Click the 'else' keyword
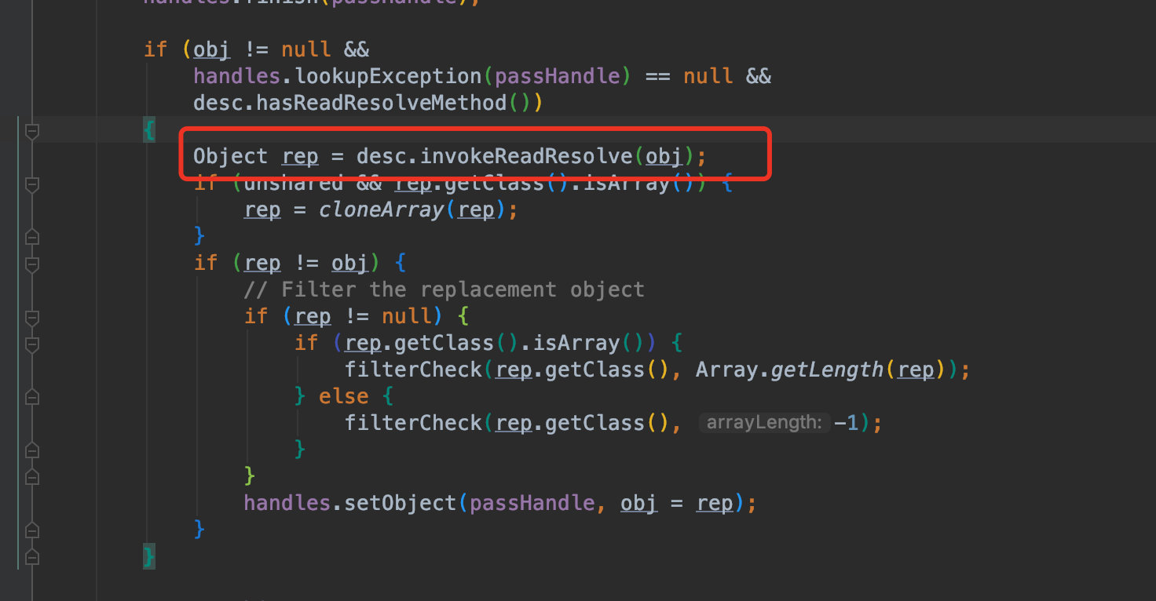This screenshot has height=601, width=1156. [344, 396]
